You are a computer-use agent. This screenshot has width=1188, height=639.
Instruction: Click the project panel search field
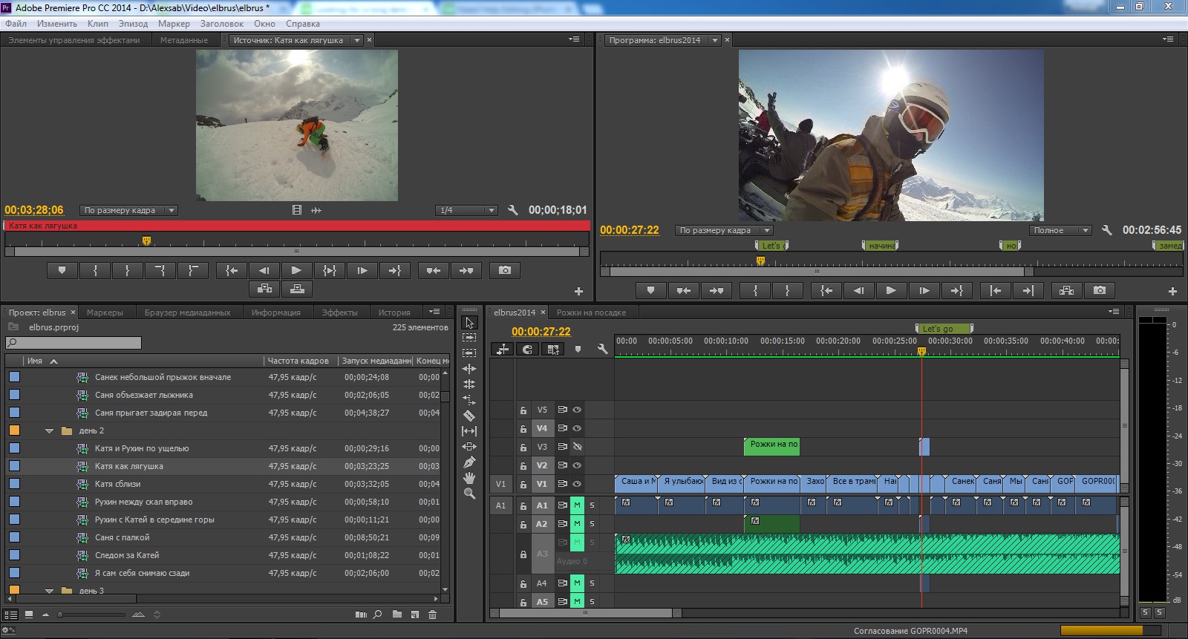pos(74,343)
